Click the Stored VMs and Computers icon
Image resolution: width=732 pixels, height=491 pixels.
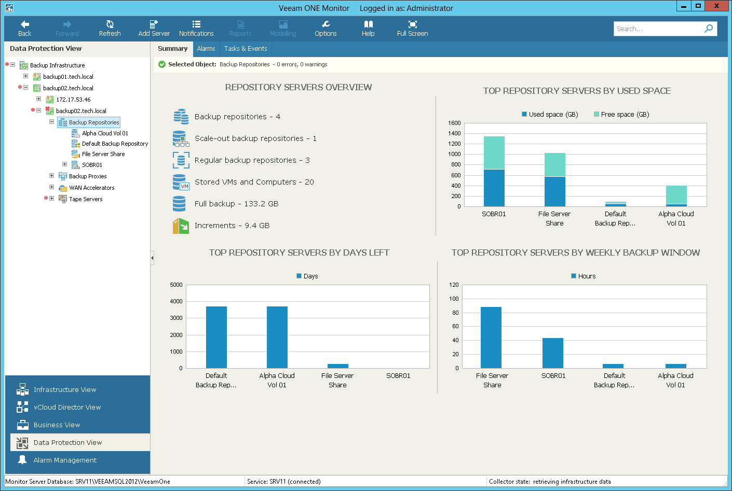pos(181,182)
